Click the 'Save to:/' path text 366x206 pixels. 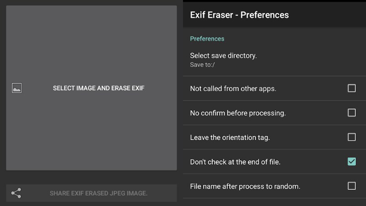click(x=202, y=65)
